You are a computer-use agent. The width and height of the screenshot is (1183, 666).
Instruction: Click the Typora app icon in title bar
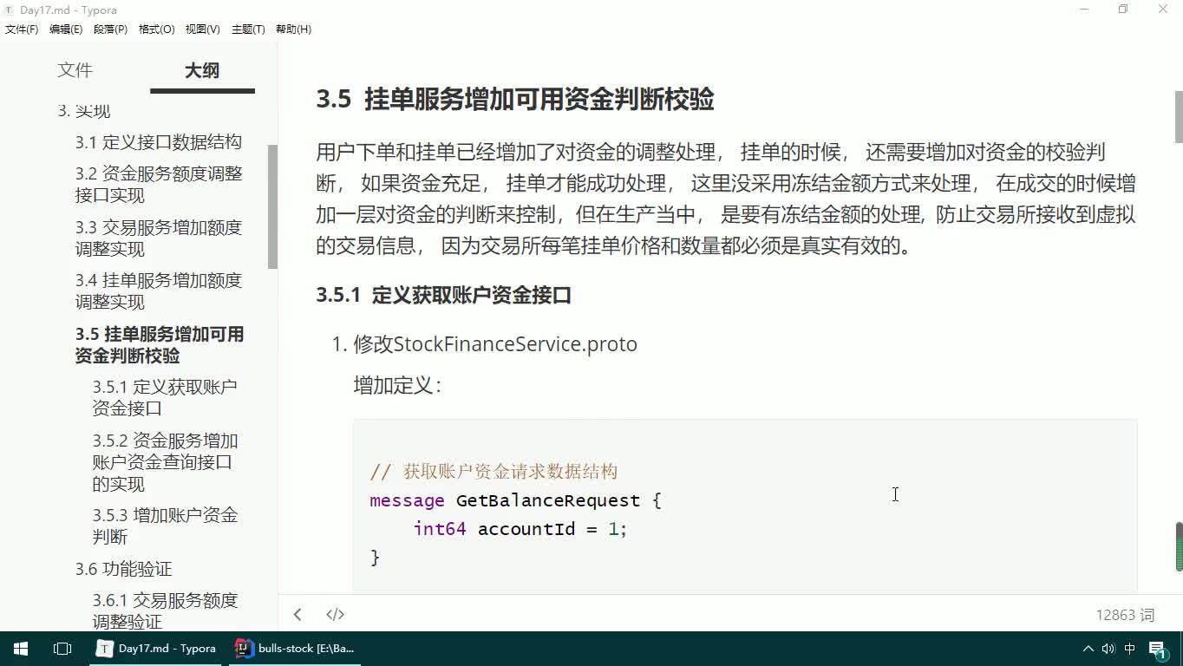[9, 10]
